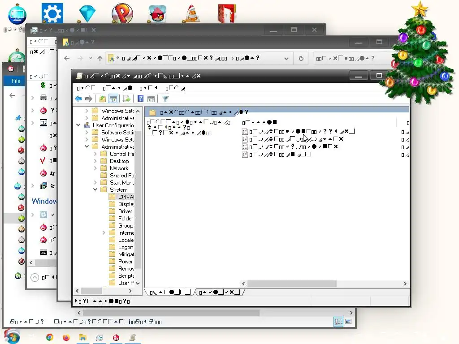
Task: Switch to the Standard tab below results pane
Action: [219, 292]
